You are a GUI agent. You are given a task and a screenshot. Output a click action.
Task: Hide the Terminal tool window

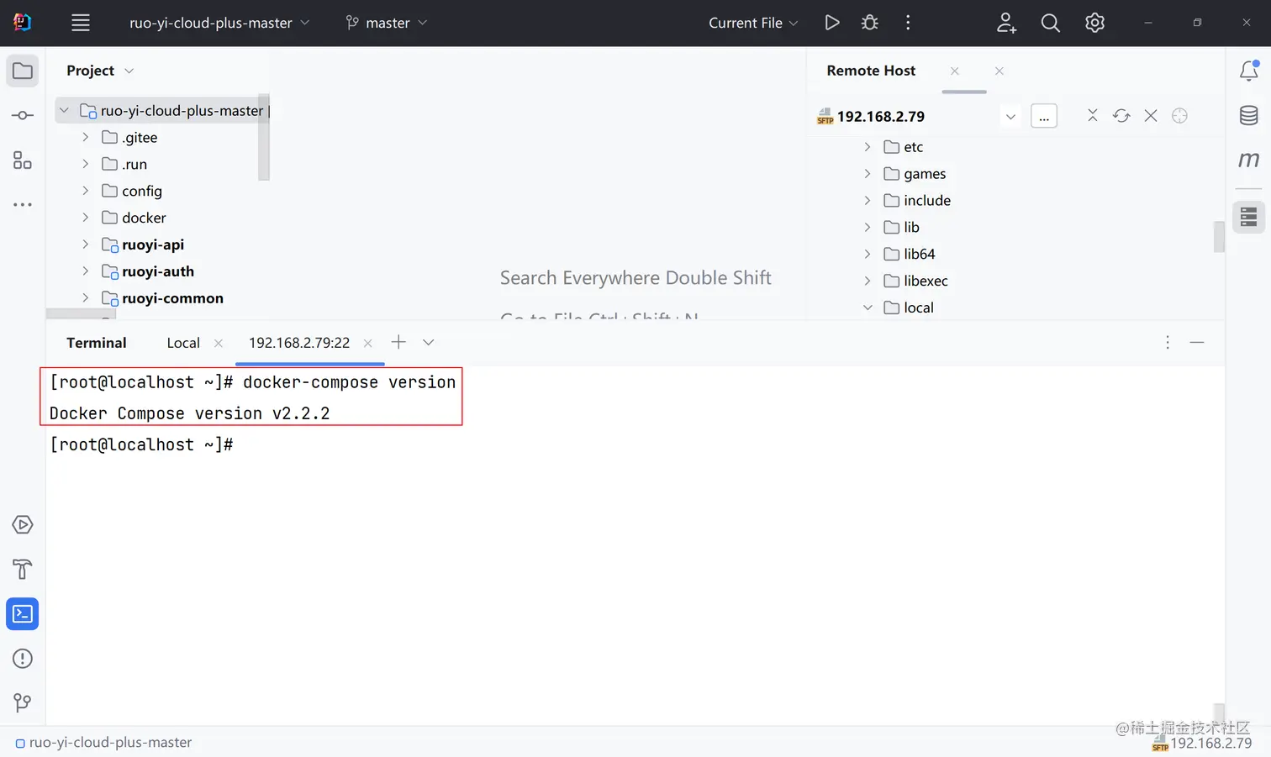(x=1197, y=342)
